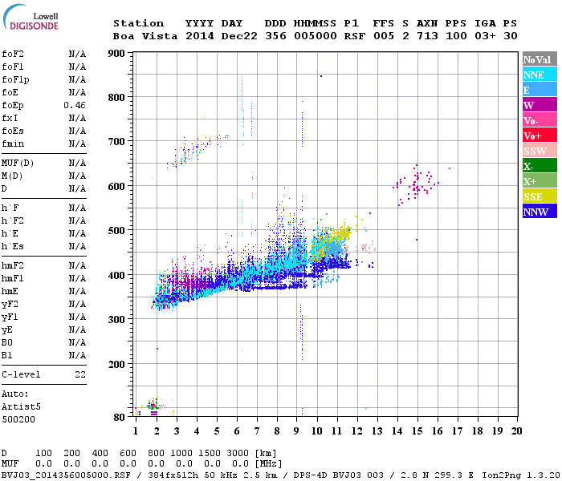Click the IGA value 03+

485,36
